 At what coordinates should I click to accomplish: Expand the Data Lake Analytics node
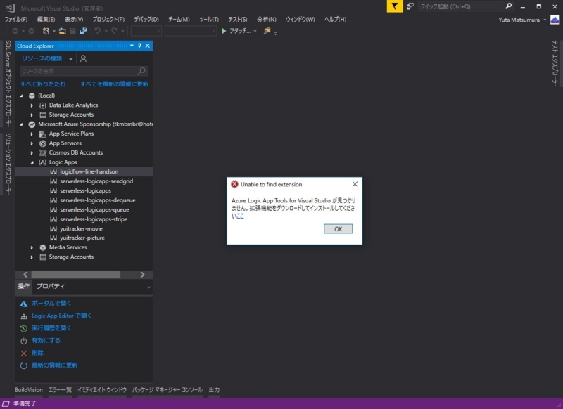click(32, 105)
